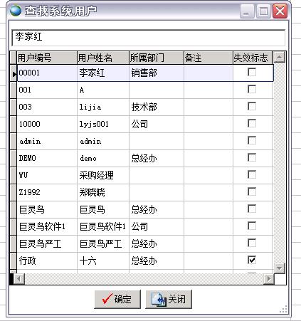Viewport: 301px width, 321px height.
Task: Click the vertical scrollbar up arrow
Action: pyautogui.click(x=280, y=57)
